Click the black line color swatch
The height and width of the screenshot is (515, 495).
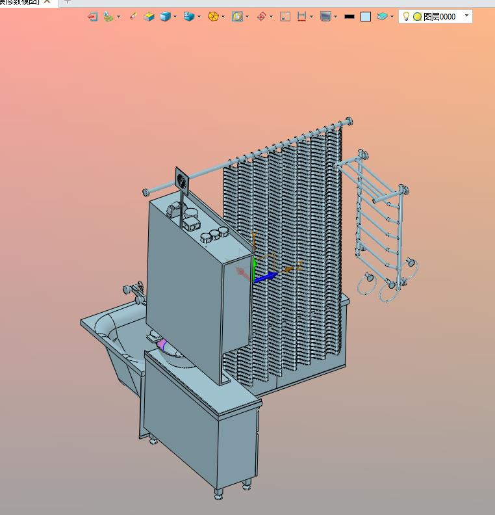[x=349, y=16]
